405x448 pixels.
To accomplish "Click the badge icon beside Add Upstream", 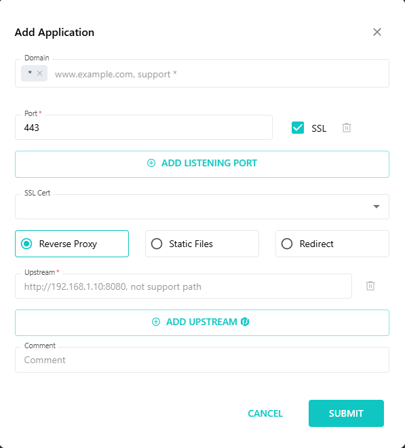I will coord(245,322).
